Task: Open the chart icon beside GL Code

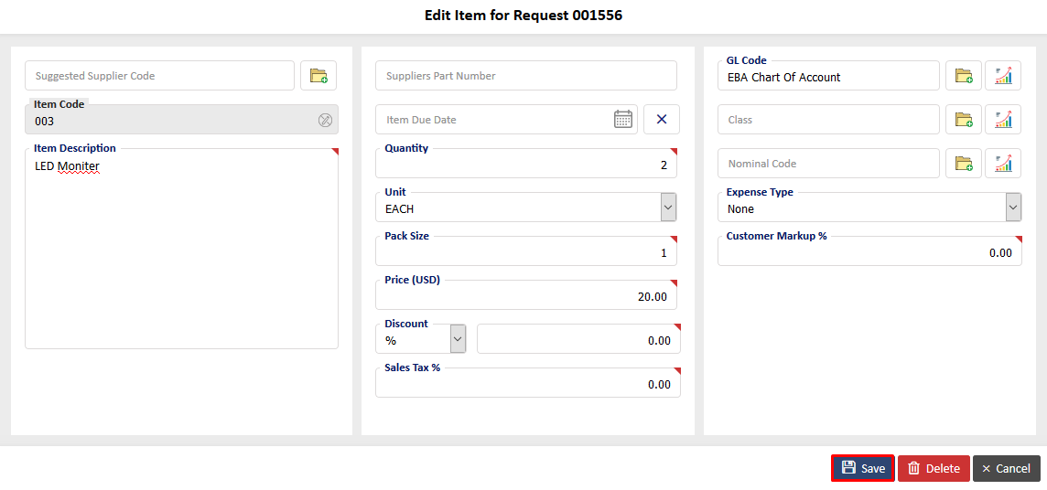Action: pyautogui.click(x=1003, y=75)
